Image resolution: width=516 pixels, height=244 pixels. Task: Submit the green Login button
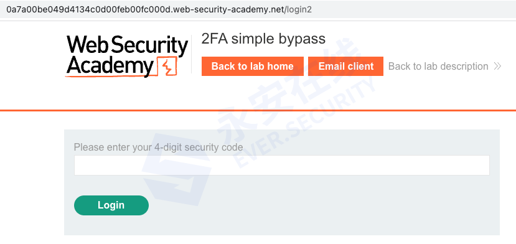pos(111,205)
